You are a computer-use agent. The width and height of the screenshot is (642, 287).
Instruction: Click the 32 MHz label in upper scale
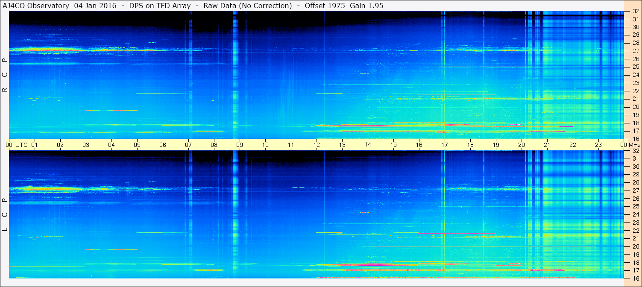pos(635,12)
